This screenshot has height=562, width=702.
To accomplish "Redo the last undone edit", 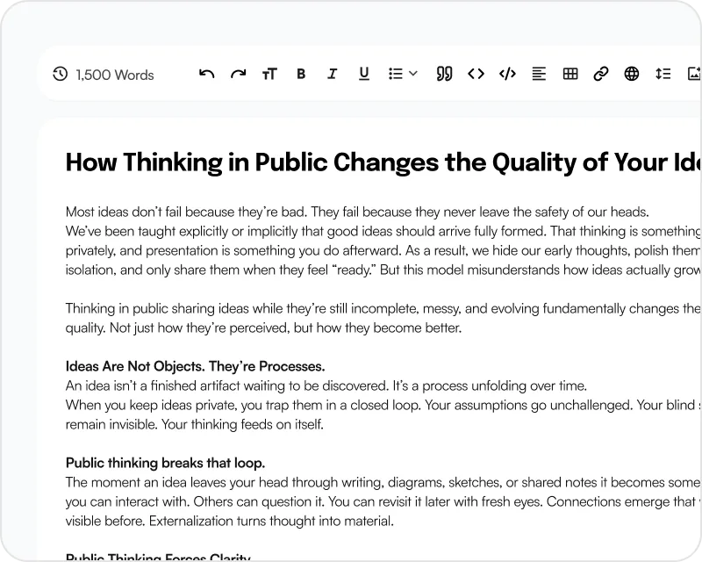I will (238, 74).
